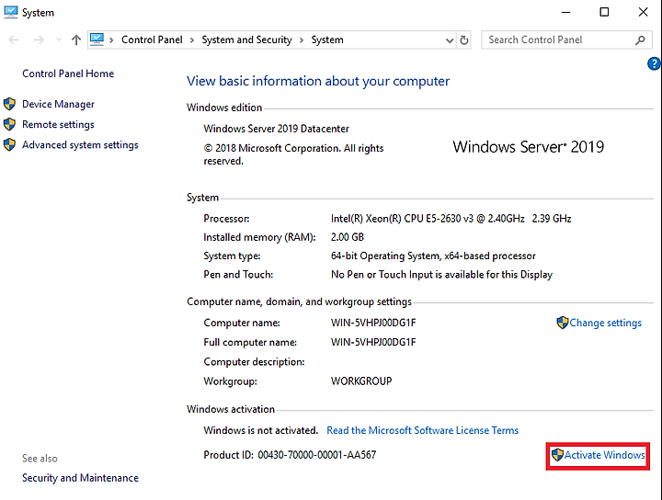The width and height of the screenshot is (662, 500).
Task: Click the Windows Server 2019 logo text
Action: 529,147
